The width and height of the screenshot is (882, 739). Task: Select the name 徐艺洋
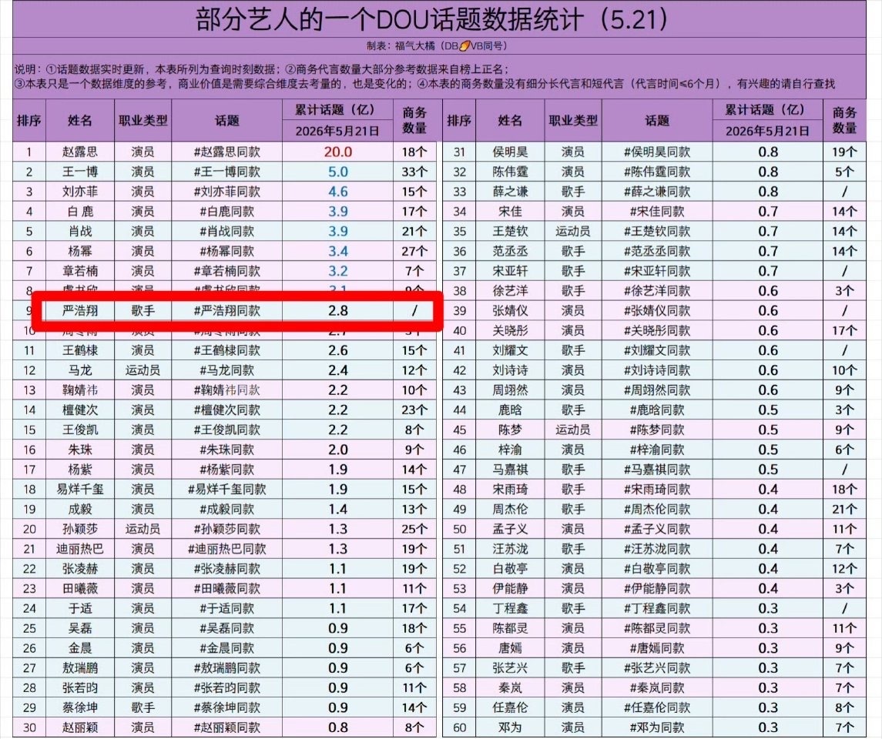(x=510, y=291)
